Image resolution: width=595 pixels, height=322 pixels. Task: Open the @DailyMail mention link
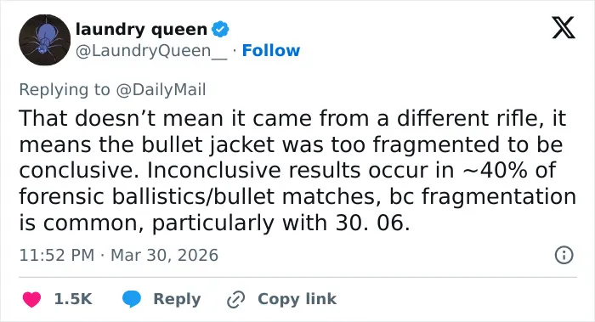(x=161, y=89)
